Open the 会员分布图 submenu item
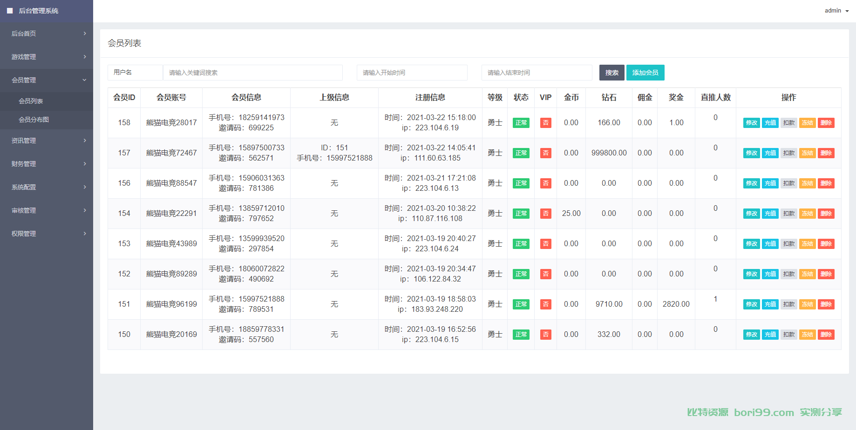 click(x=47, y=120)
